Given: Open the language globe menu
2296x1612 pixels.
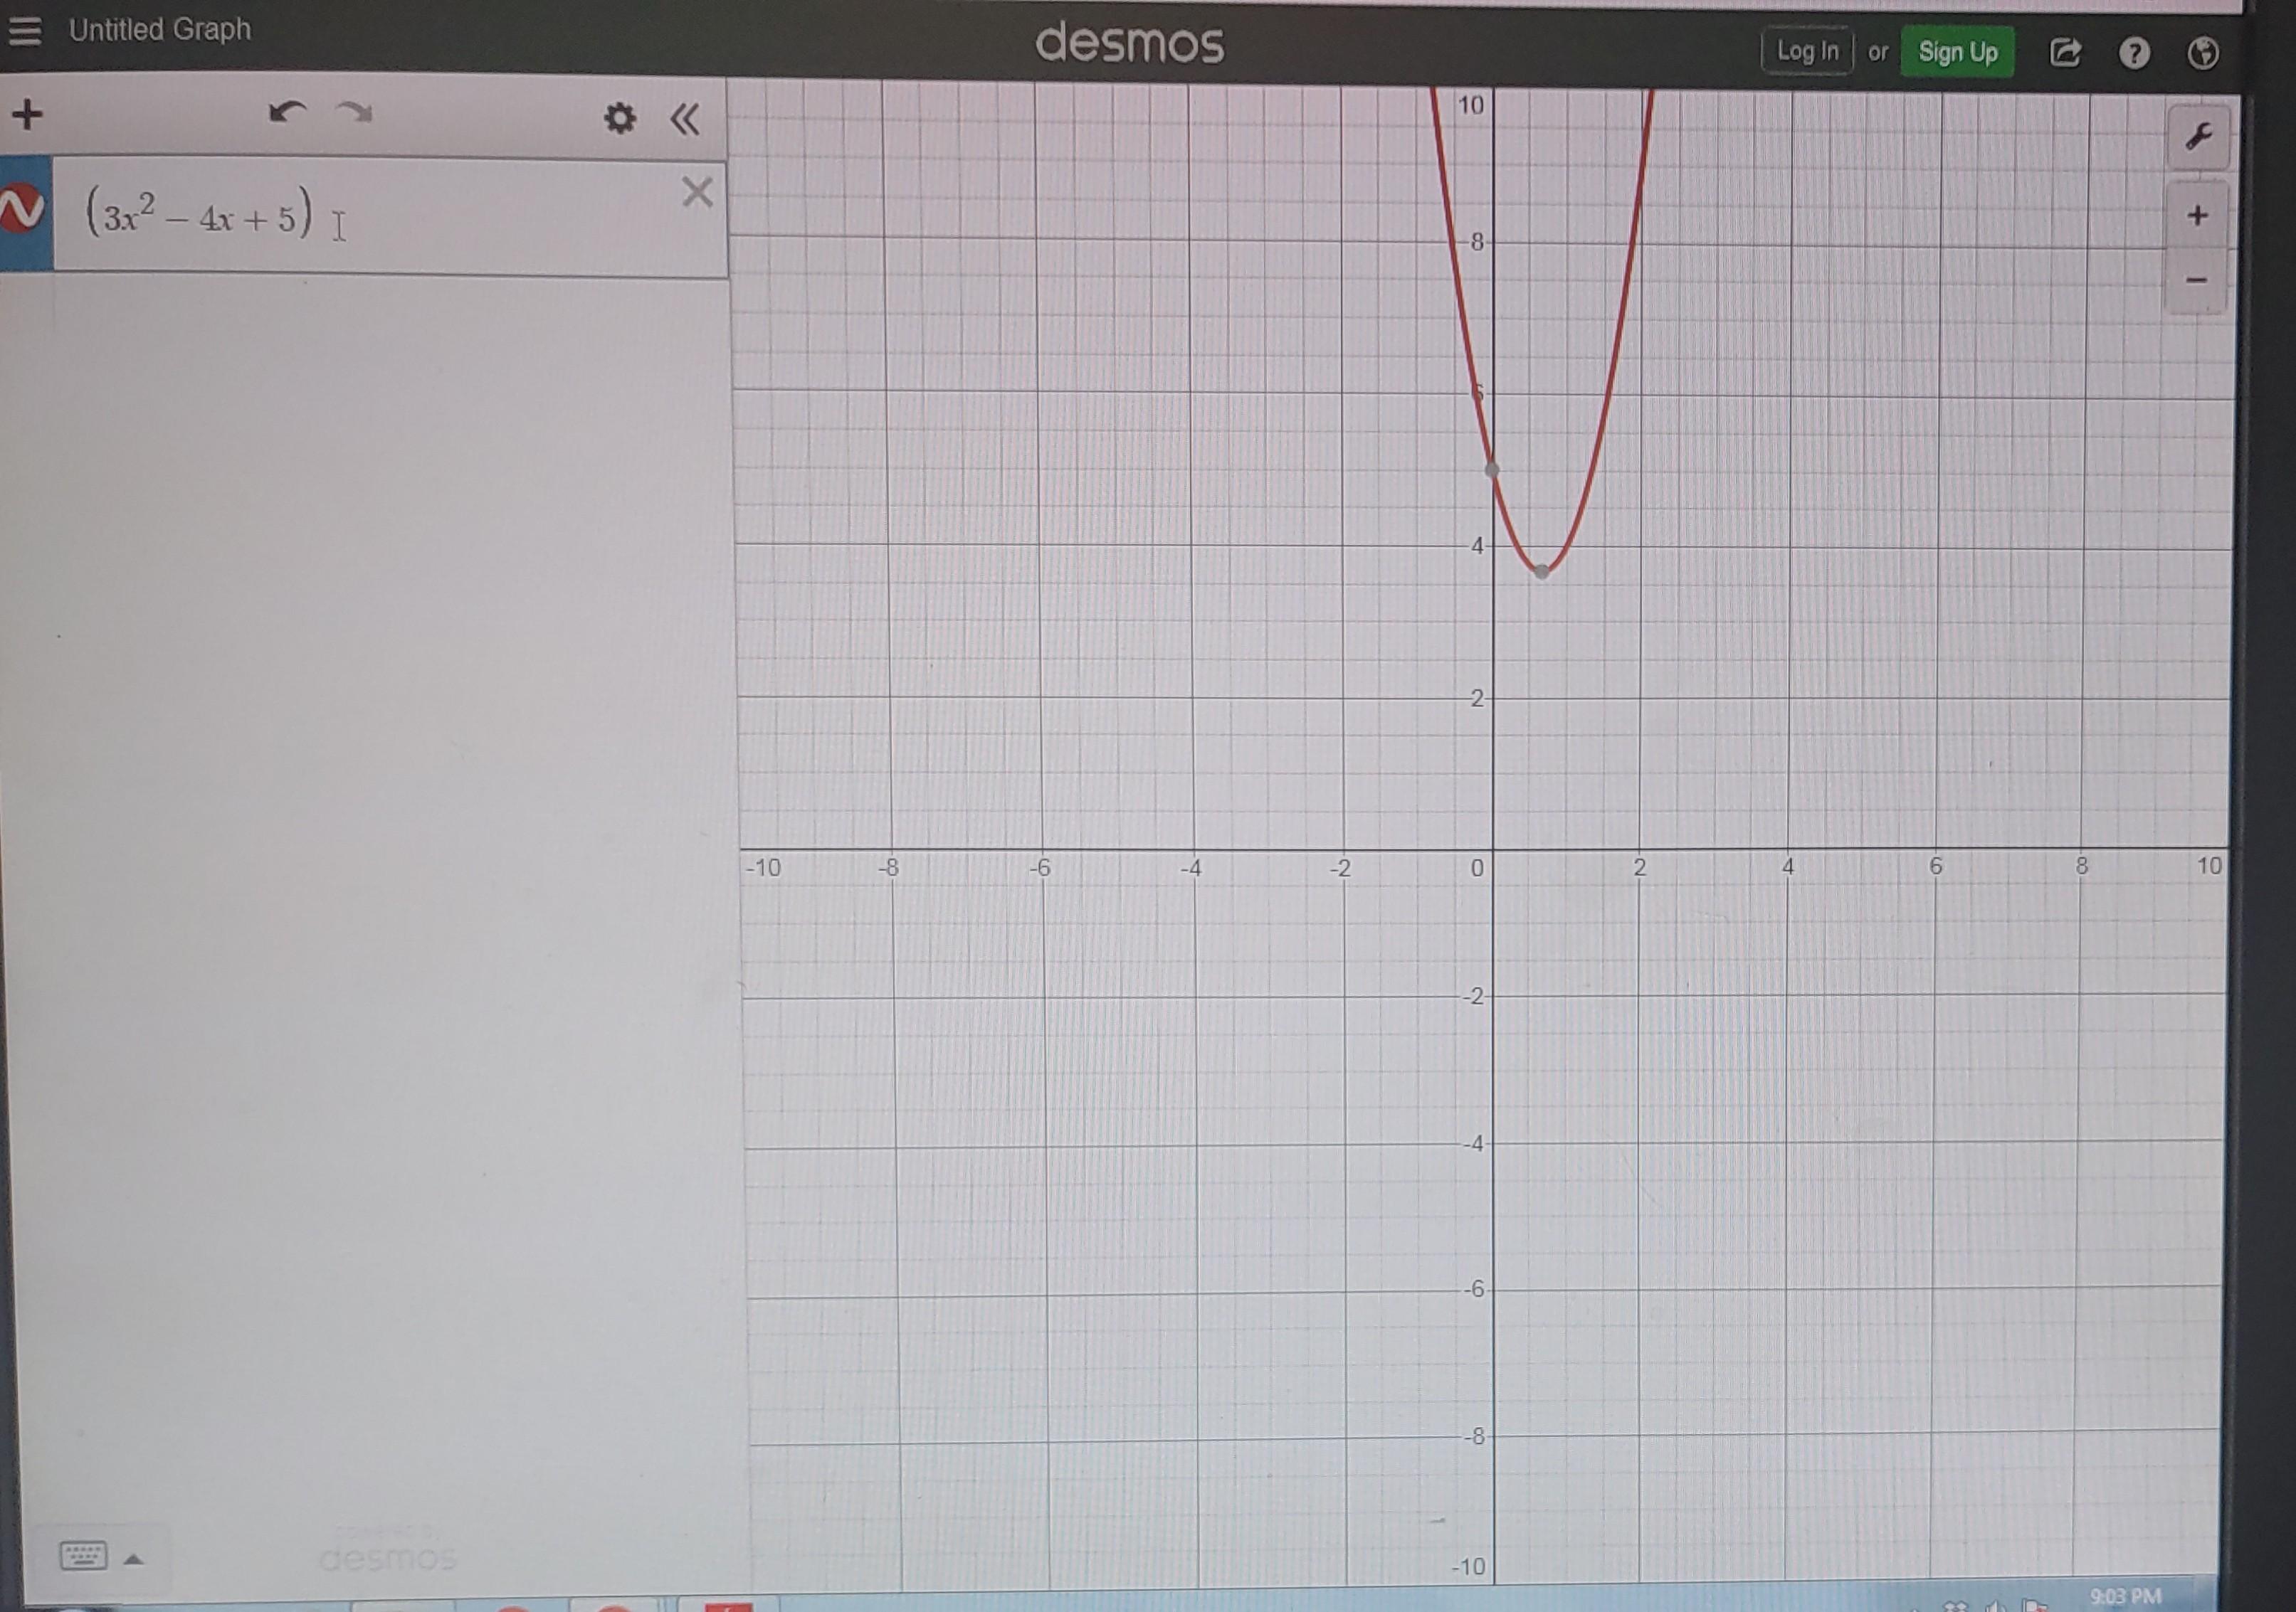Looking at the screenshot, I should (2203, 52).
